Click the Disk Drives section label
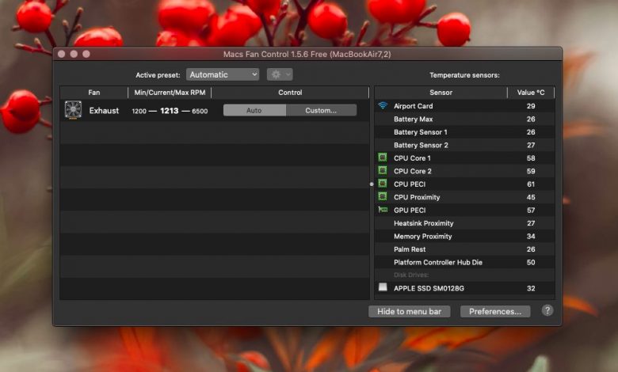This screenshot has width=618, height=372. click(x=411, y=275)
